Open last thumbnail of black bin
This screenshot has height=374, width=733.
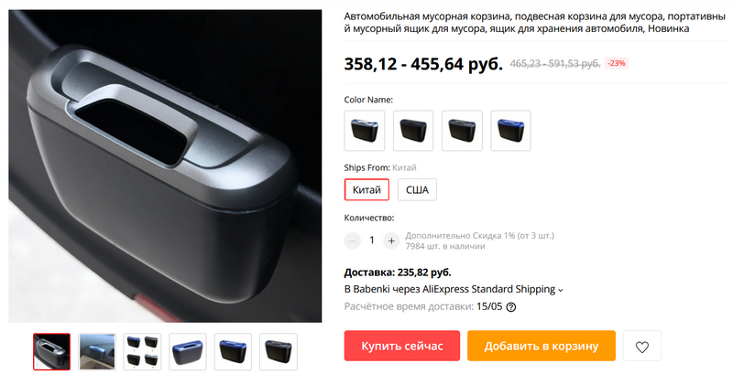point(279,352)
